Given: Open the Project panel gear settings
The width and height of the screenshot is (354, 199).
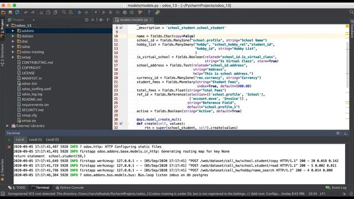Looking at the screenshot, I should click(101, 20).
